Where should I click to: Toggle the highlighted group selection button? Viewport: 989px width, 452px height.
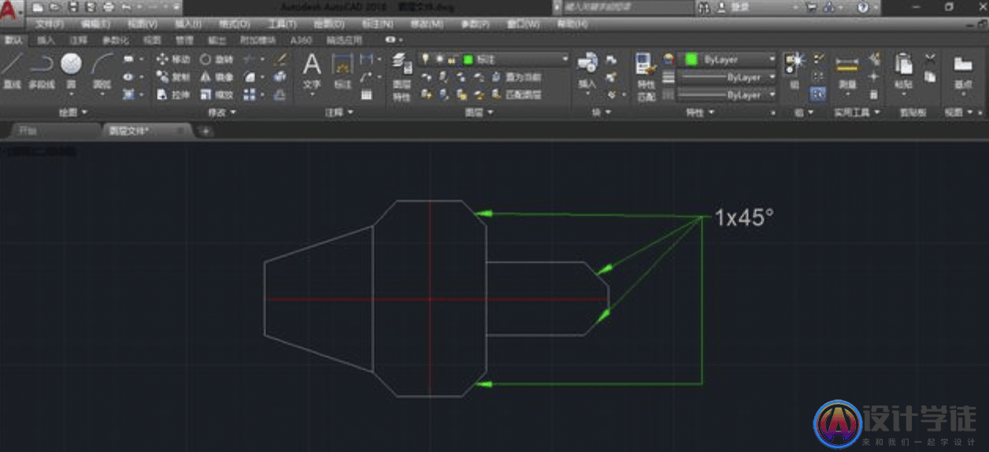tap(819, 94)
